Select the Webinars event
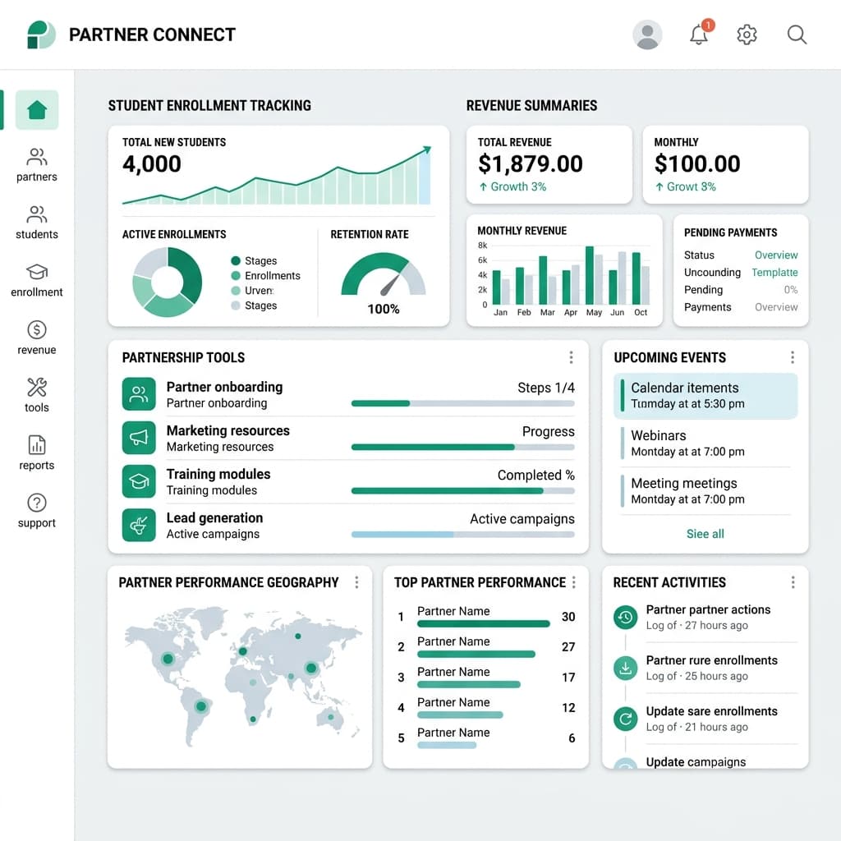Viewport: 841px width, 841px height. pyautogui.click(x=705, y=443)
